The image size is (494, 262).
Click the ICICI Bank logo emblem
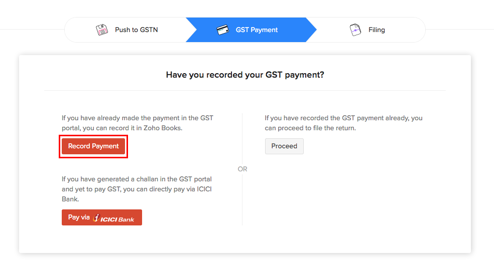[96, 218]
